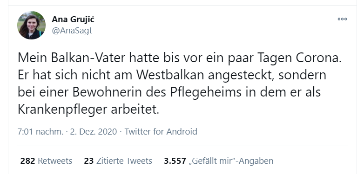364x174 pixels.
Task: Open the three-dot more options menu
Action: [342, 19]
